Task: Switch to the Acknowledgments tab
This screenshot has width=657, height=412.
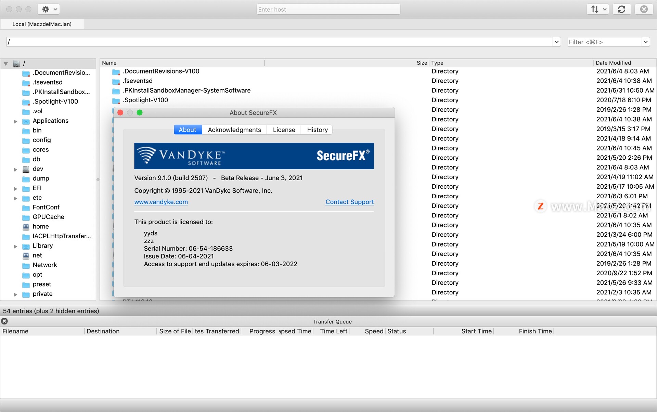Action: click(234, 130)
